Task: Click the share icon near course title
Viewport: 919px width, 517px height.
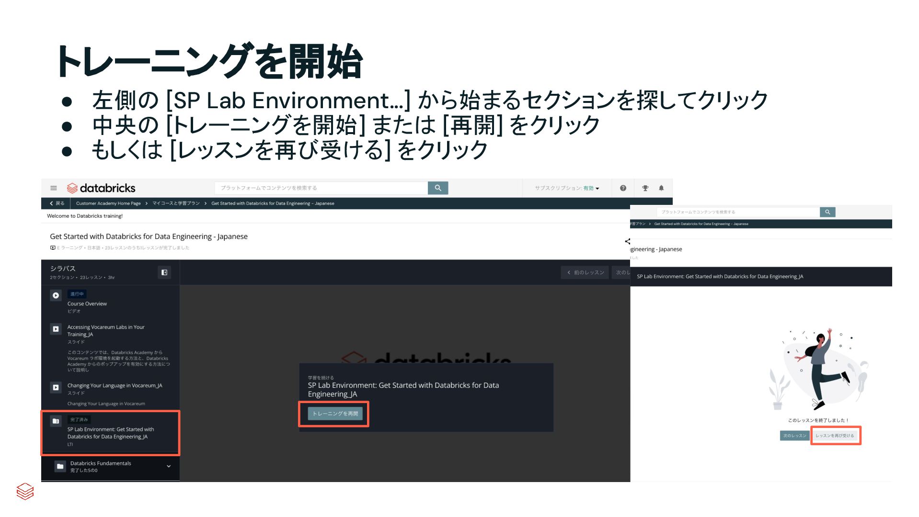Action: coord(628,241)
